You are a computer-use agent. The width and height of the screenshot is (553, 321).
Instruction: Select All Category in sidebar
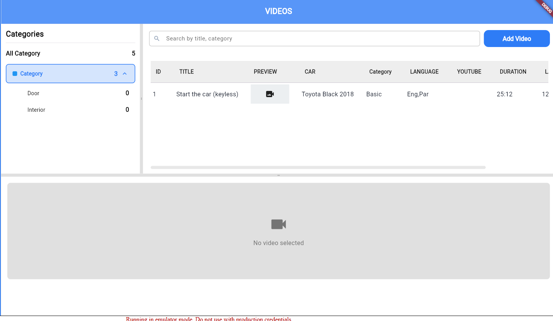(x=23, y=53)
